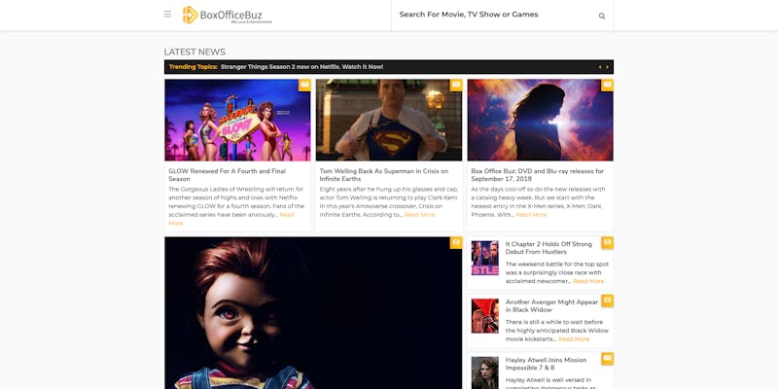Open the GLOW poster thumbnail
Viewport: 778px width, 389px height.
237,120
